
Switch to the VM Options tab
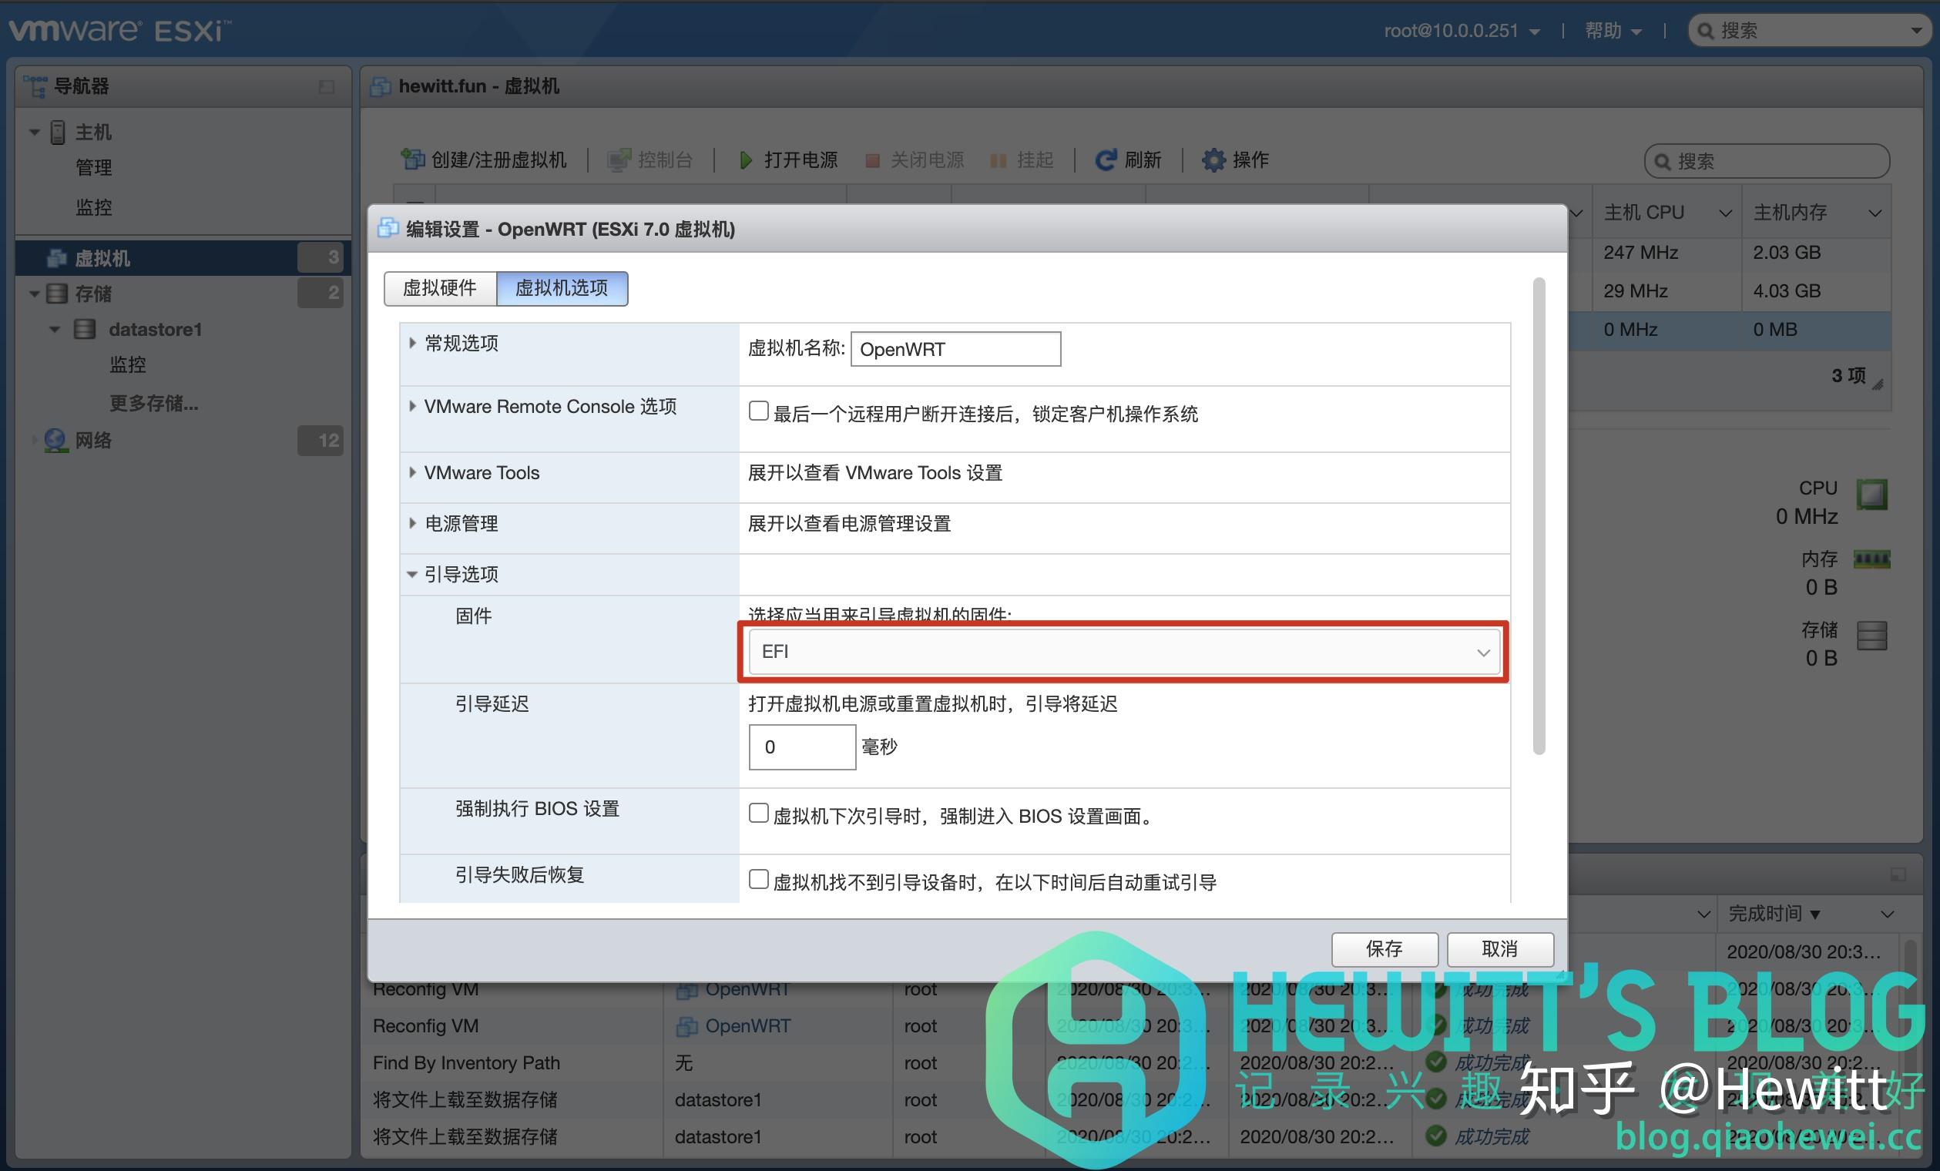[x=562, y=288]
